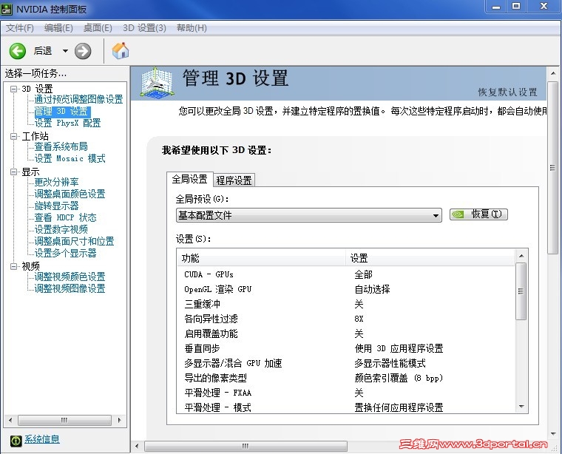Click the settings list scroll down arrow
562x454 pixels.
(x=521, y=407)
